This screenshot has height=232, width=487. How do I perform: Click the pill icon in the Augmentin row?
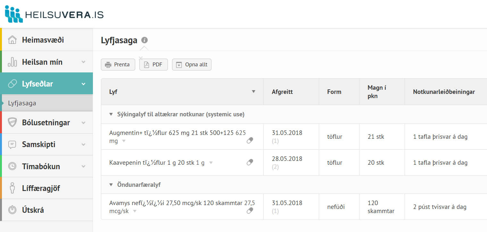(x=250, y=140)
